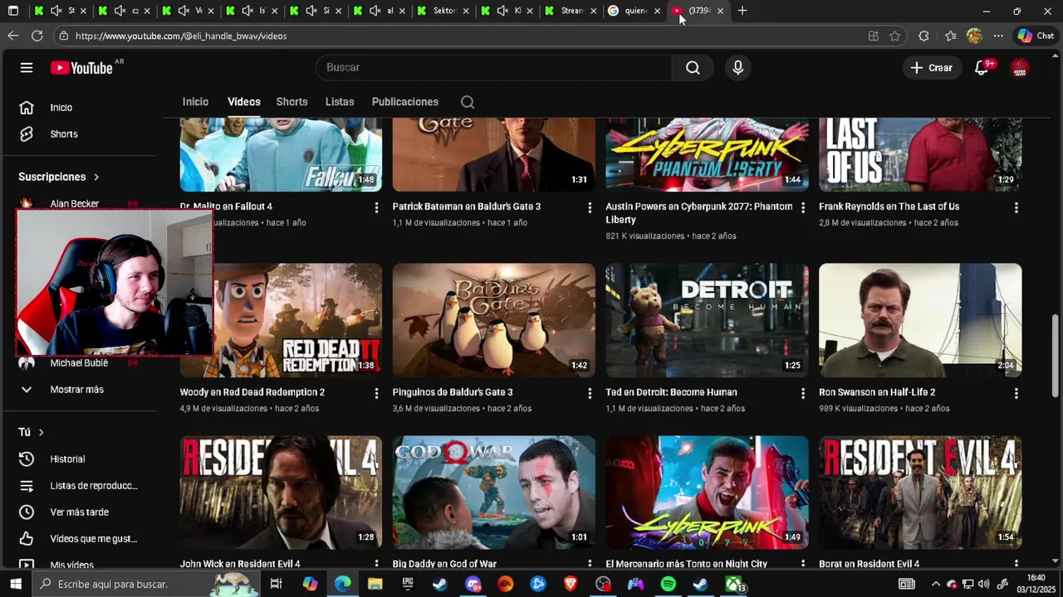This screenshot has height=597, width=1063.
Task: Open 'Ron Swanson en Half-Life 2' title
Action: coord(877,392)
